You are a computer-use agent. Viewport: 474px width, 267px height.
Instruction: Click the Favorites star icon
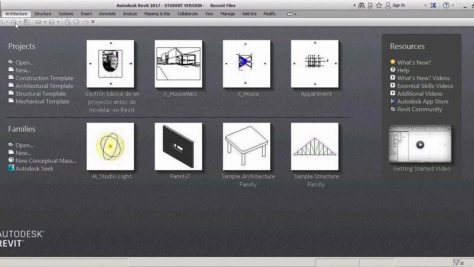[379, 5]
